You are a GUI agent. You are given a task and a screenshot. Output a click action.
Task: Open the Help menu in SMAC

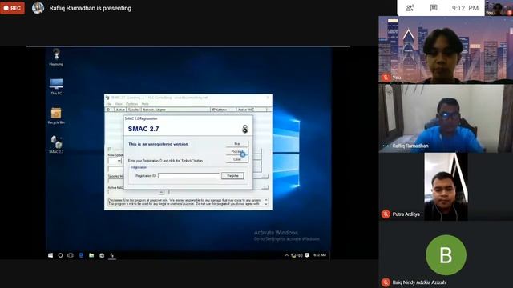point(145,104)
